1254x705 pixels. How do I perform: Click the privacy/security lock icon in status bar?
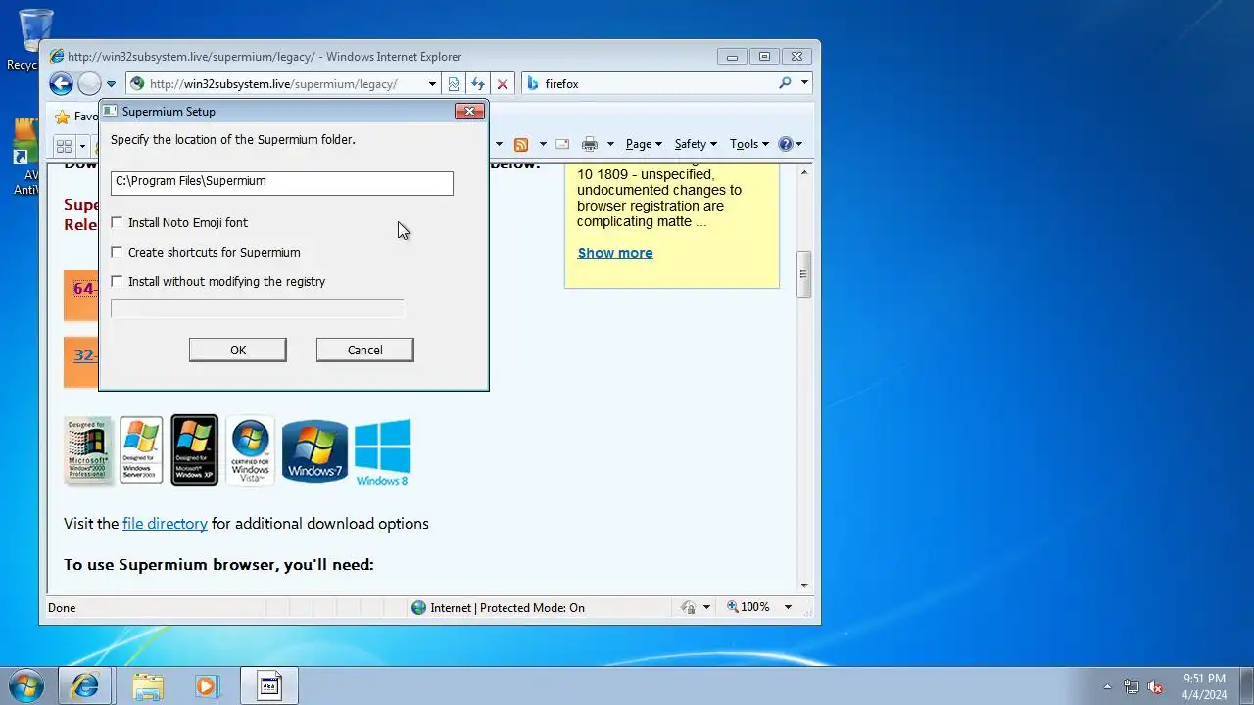688,608
